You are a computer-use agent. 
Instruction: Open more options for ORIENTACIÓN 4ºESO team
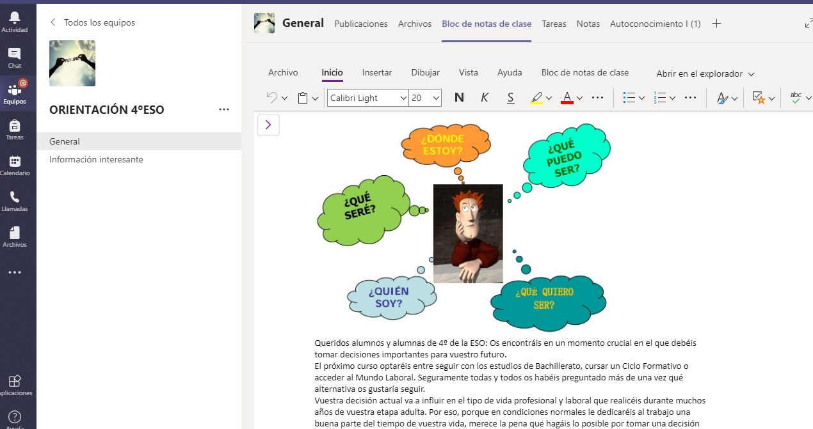(x=224, y=109)
